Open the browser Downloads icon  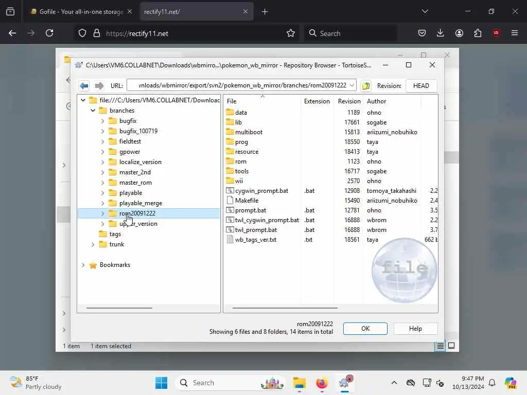441,33
